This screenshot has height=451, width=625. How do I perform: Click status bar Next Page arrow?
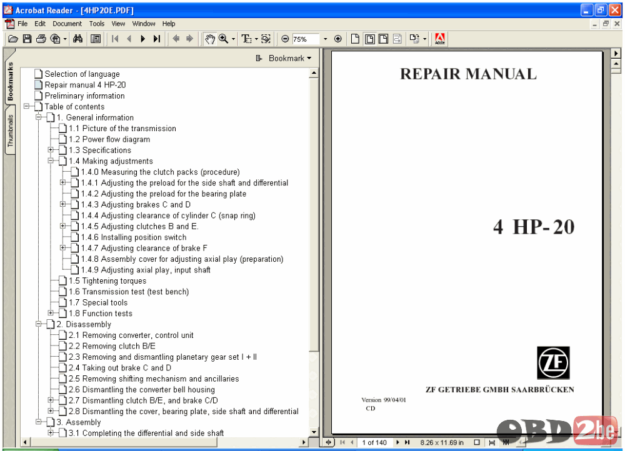(397, 442)
